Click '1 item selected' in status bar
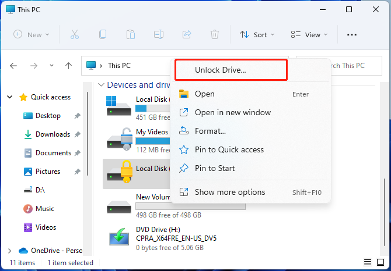This screenshot has width=391, height=271. click(70, 262)
